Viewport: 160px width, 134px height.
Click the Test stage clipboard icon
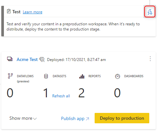[9, 11]
